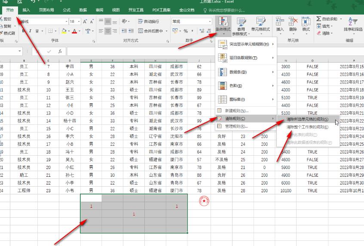This screenshot has width=364, height=246.
Task: Click the comma style icon
Action: click(192, 31)
